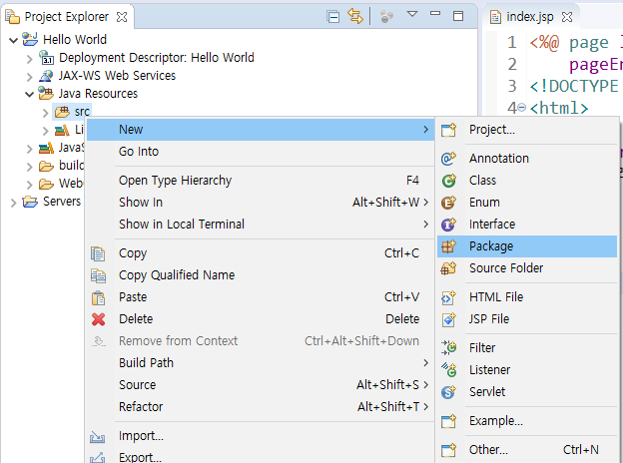Click the HTML File icon

pos(448,297)
